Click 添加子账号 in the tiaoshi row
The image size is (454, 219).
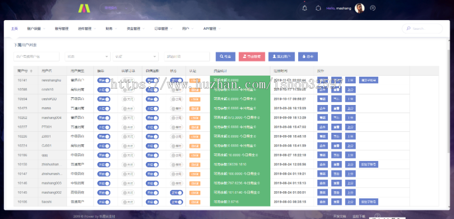[369, 202]
